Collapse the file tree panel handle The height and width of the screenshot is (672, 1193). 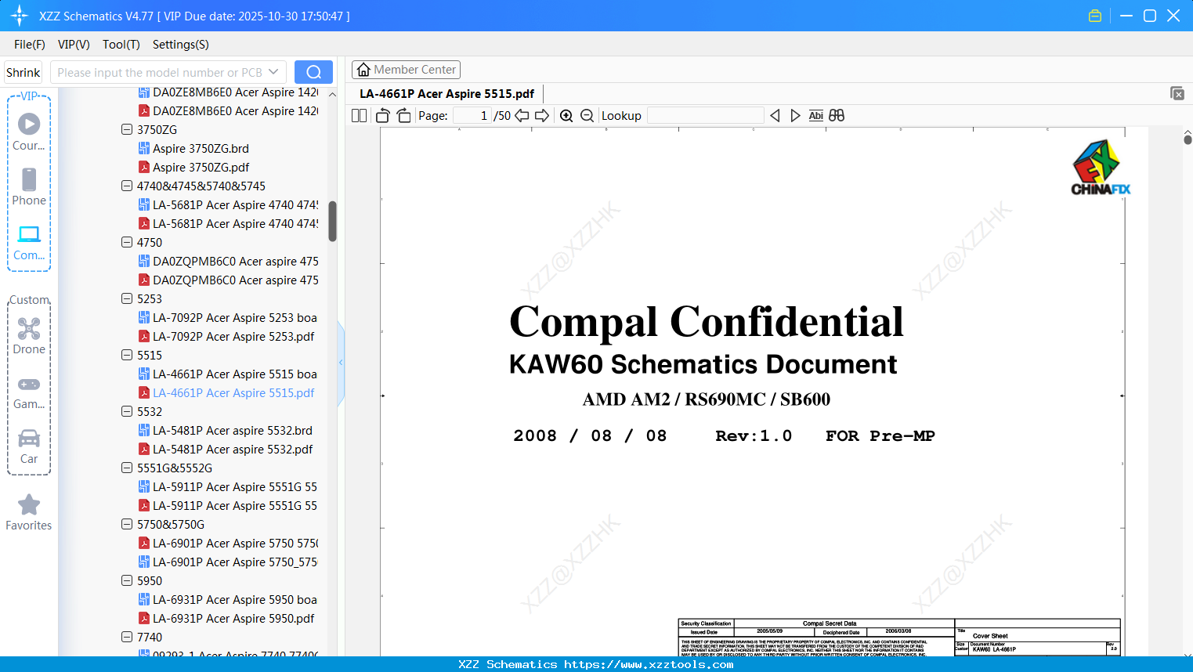coord(341,363)
